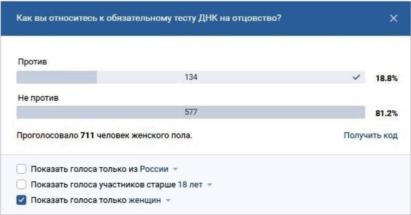This screenshot has height=215, width=411.
Task: Click the 81.2% result percentage
Action: click(387, 113)
